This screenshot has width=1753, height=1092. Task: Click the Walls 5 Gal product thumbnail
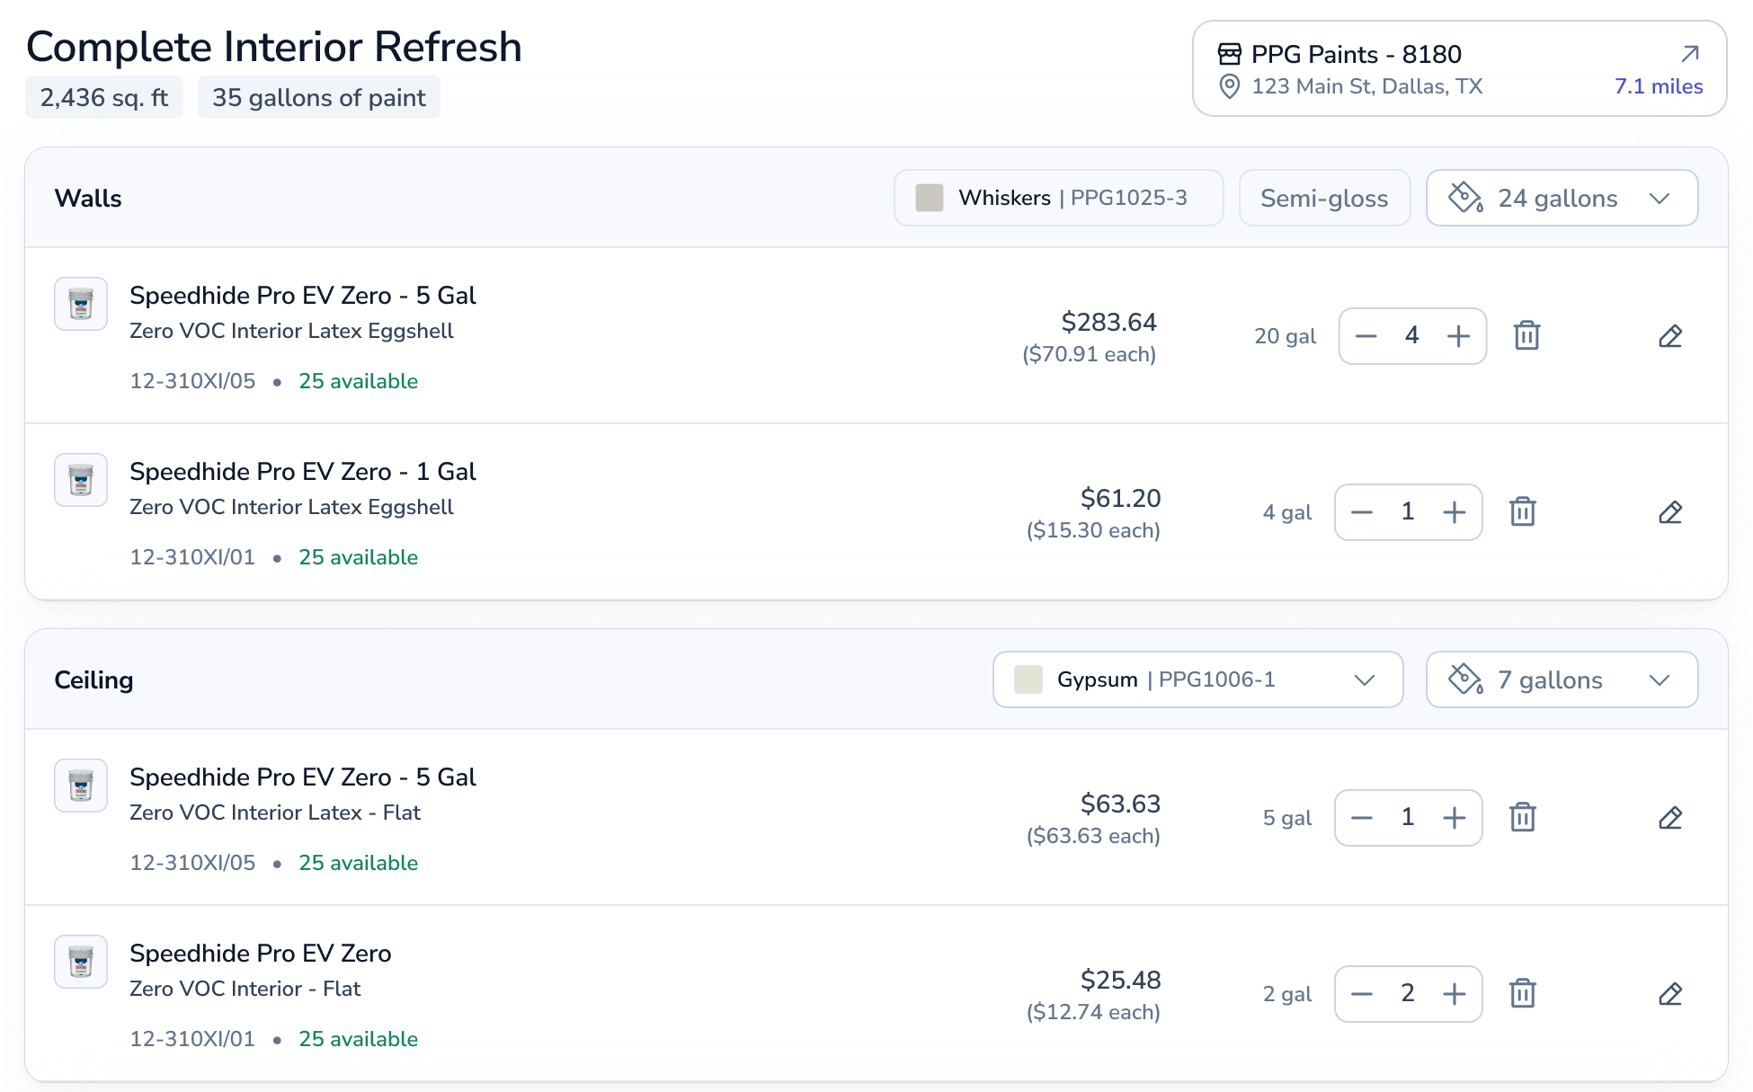click(81, 304)
